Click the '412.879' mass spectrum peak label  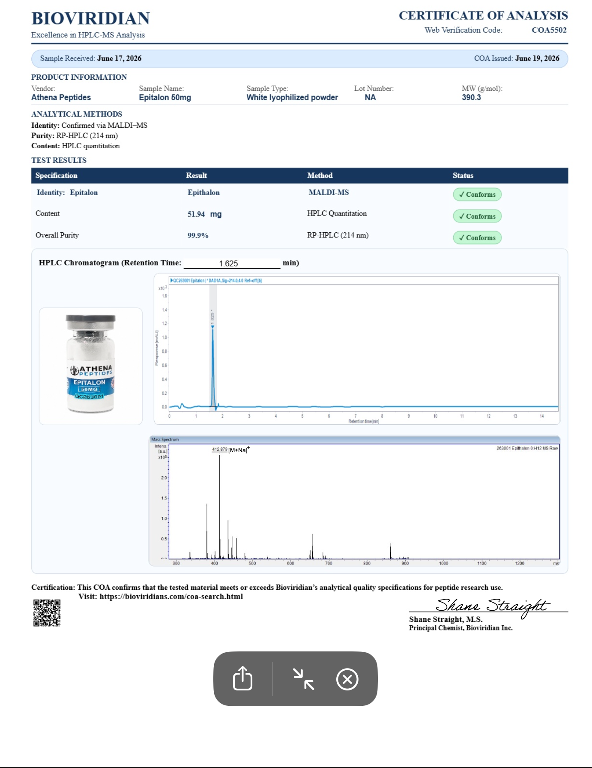(x=220, y=450)
